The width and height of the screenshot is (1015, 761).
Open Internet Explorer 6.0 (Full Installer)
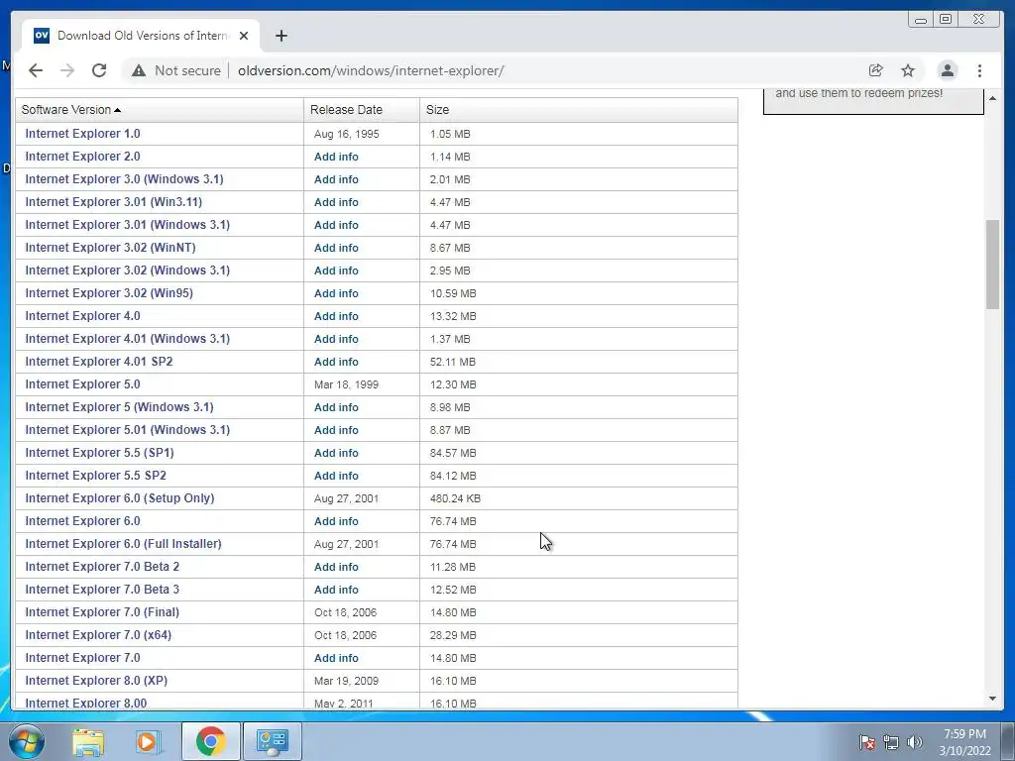coord(124,544)
